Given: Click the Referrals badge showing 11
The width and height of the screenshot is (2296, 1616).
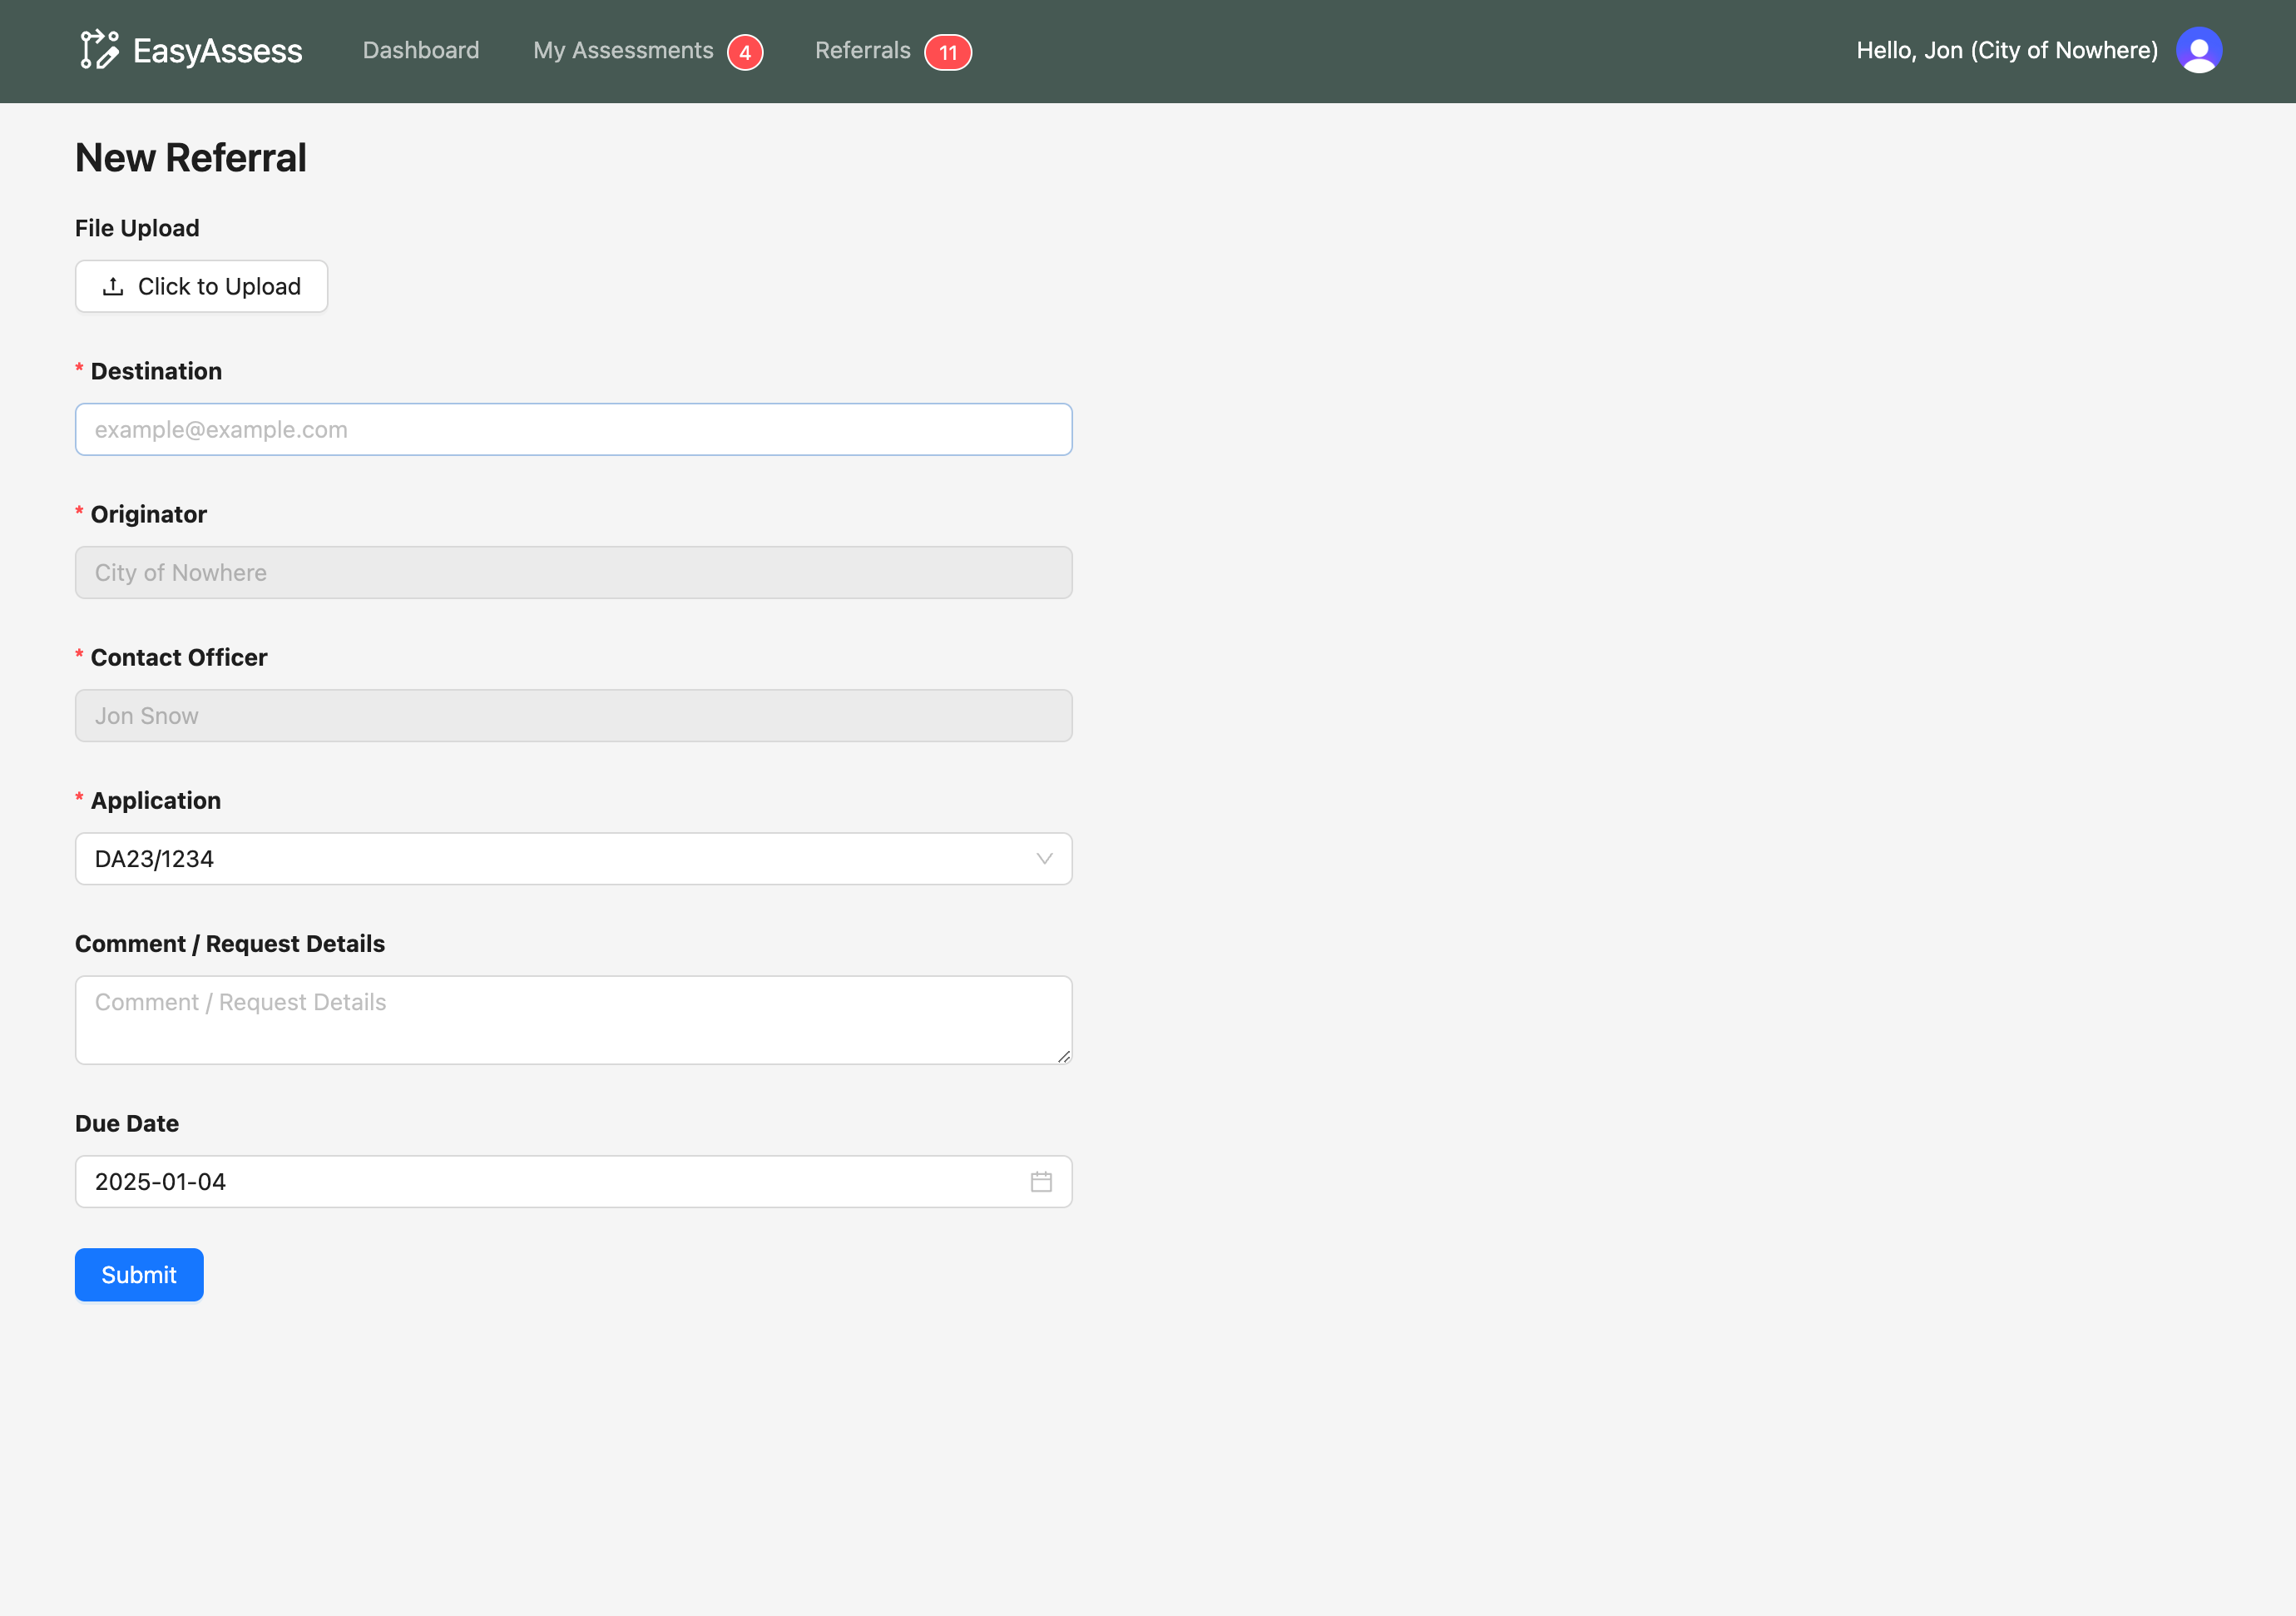Looking at the screenshot, I should click(947, 52).
